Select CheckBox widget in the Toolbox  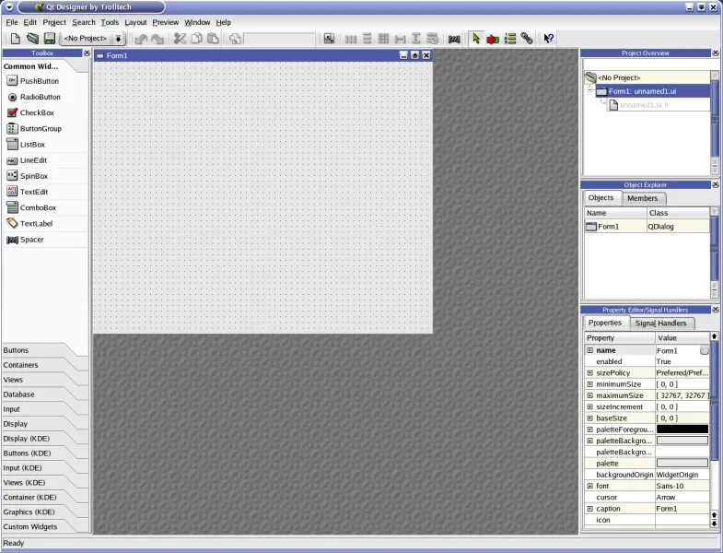coord(45,112)
